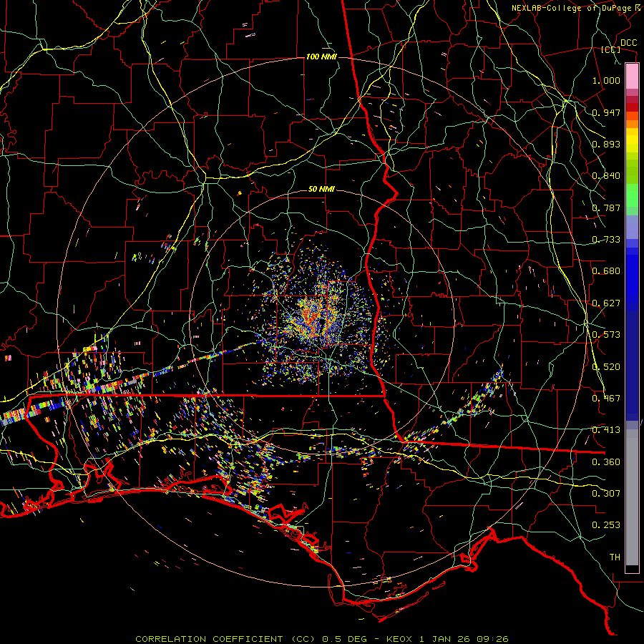Pick the pink segment of the color bar
The height and width of the screenshot is (644, 644).
pos(632,76)
